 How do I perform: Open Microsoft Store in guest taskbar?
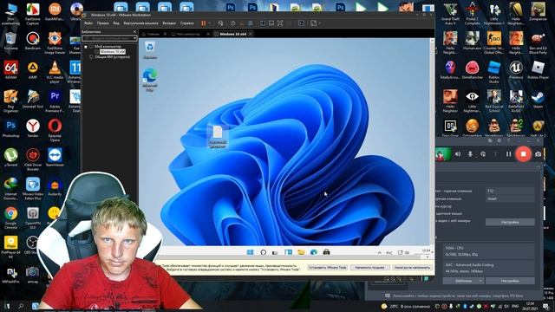tap(326, 252)
